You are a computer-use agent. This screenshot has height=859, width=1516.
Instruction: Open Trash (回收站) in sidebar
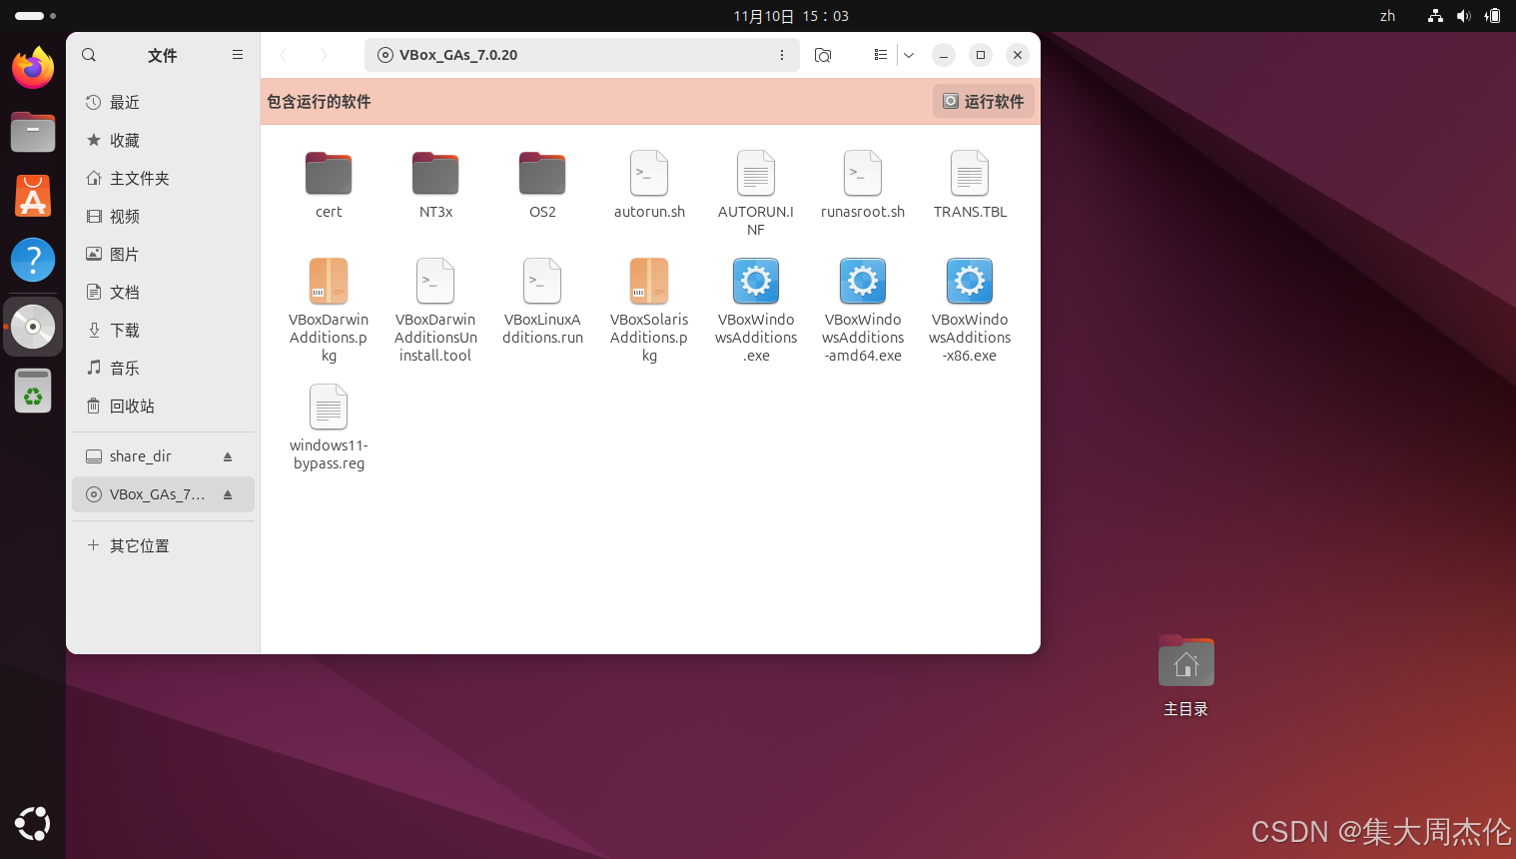(163, 407)
